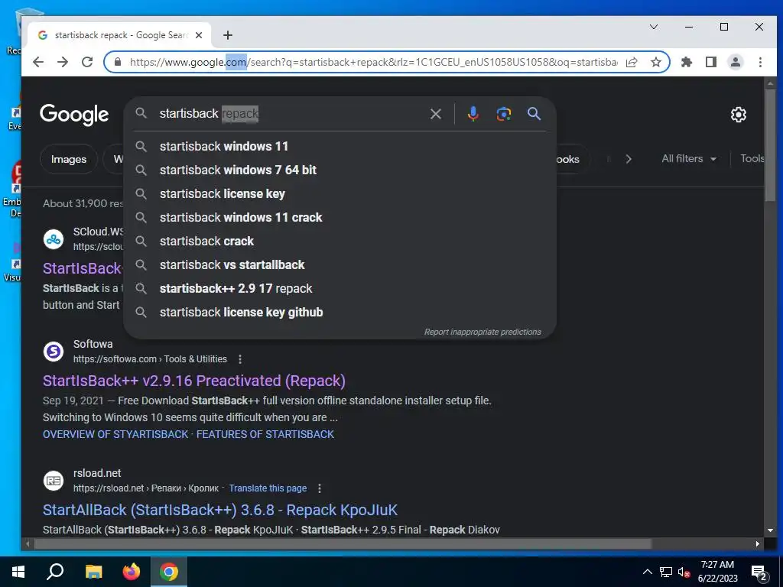Expand the All filters dropdown
This screenshot has width=783, height=587.
689,159
